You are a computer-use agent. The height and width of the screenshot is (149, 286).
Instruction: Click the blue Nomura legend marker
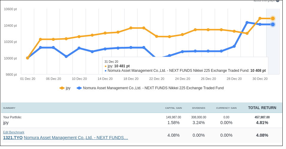[x=79, y=88]
